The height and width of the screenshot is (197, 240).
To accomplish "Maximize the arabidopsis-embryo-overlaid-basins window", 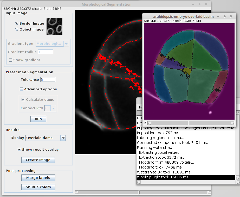I will tap(225, 17).
